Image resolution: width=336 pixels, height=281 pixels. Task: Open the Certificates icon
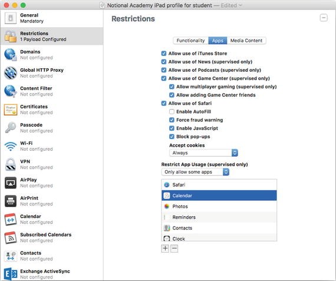(11, 110)
